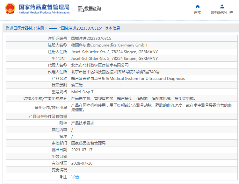Click the document icon before 进口医疗器械
This screenshot has width=239, height=184.
tap(7, 28)
